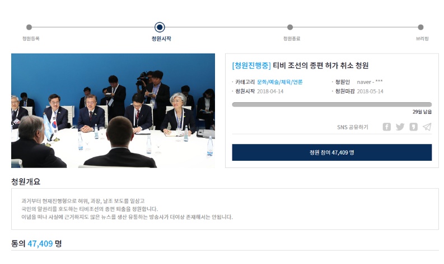Click the 동의 47,409 count
The image size is (444, 264).
[x=36, y=243]
